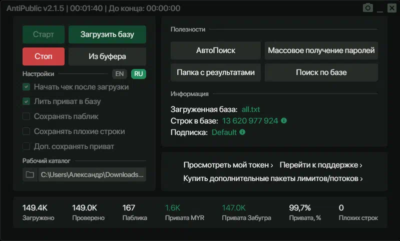Image resolution: width=400 pixels, height=241 pixels.
Task: Open 'Просмотреть мой токен' link
Action: coord(228,165)
